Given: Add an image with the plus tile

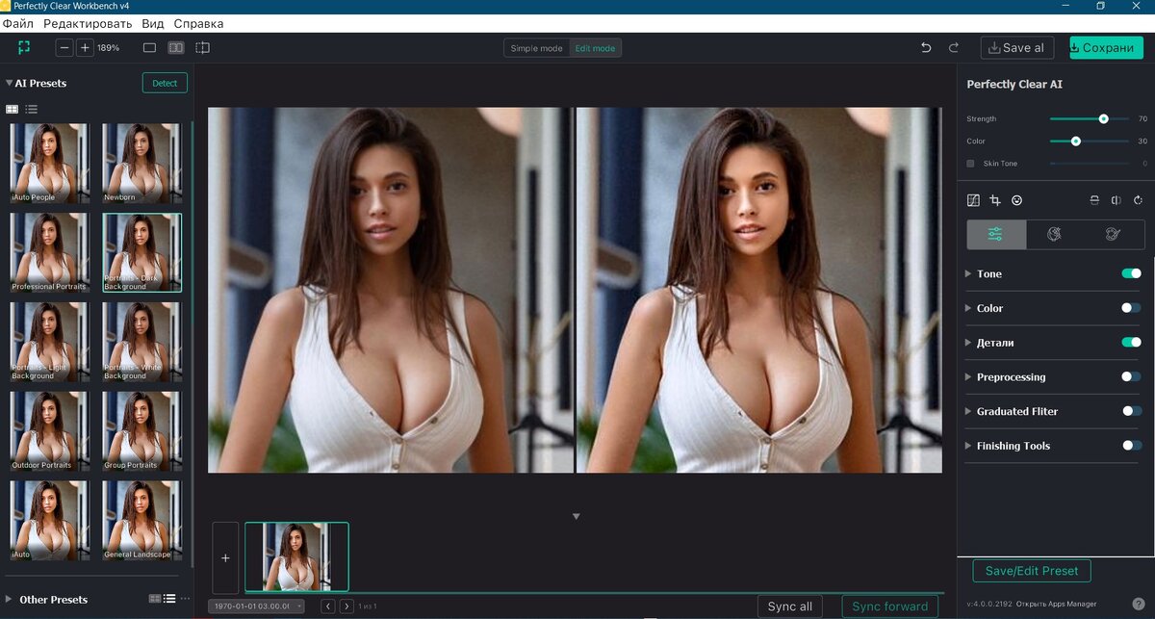Looking at the screenshot, I should point(225,557).
